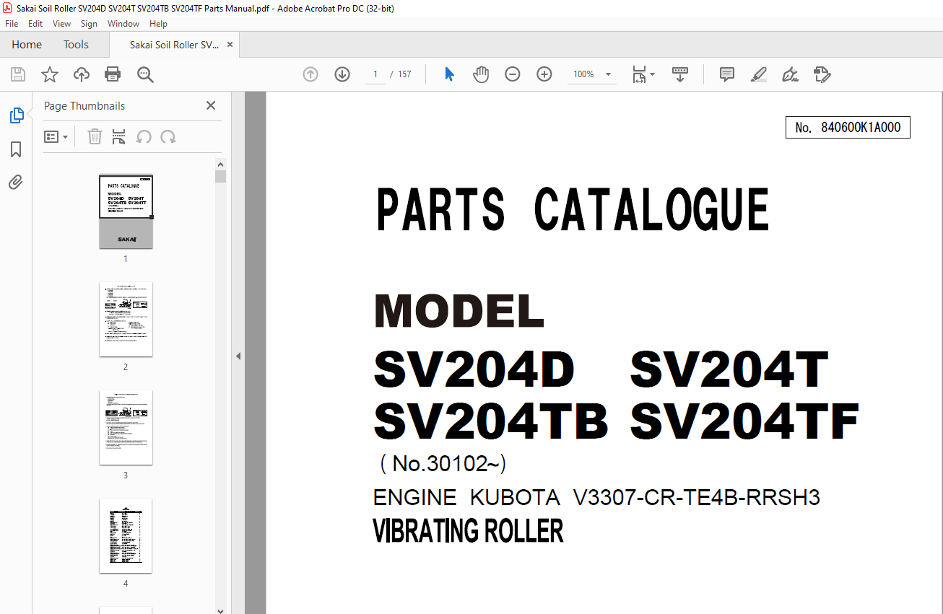Open the File menu
943x614 pixels.
(12, 24)
